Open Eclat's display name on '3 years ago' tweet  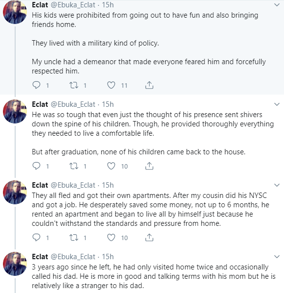pos(40,257)
